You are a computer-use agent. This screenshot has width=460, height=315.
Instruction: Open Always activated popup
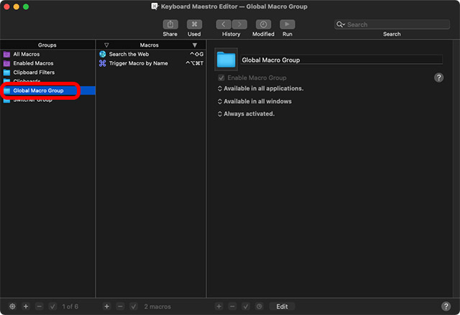246,114
